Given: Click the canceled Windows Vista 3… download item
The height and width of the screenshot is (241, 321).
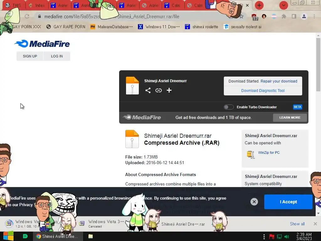Looking at the screenshot, I should pos(102,223).
